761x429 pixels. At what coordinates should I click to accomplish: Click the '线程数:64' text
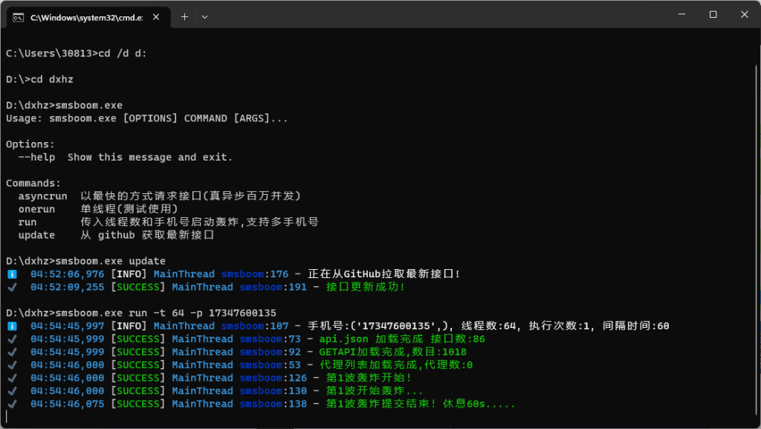click(488, 326)
